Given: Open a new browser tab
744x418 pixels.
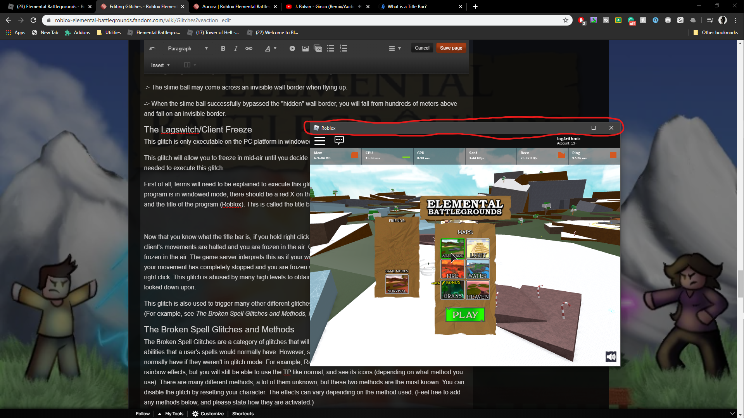Looking at the screenshot, I should (x=475, y=7).
